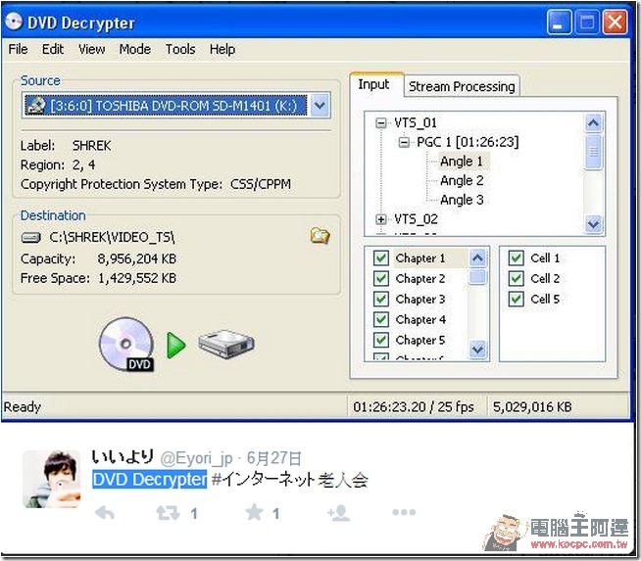Click the SHREK label value
641x561 pixels.
(x=91, y=146)
